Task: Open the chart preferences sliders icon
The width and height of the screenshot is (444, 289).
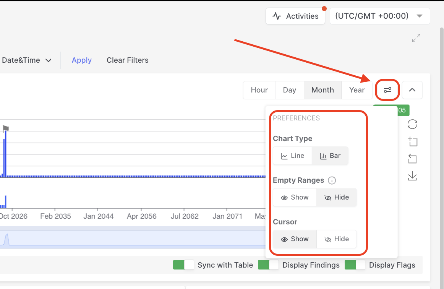Action: pos(387,90)
